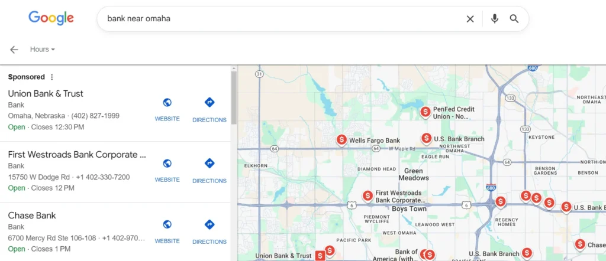Click the Google logo

coord(51,18)
